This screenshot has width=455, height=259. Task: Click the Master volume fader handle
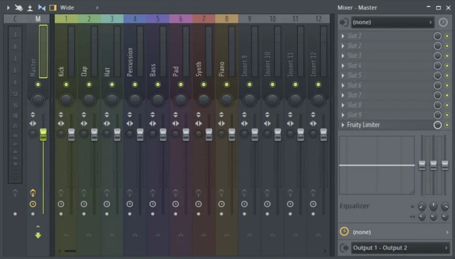tap(43, 134)
